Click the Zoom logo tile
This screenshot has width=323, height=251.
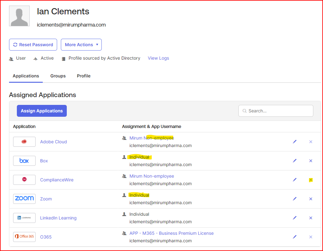click(24, 199)
